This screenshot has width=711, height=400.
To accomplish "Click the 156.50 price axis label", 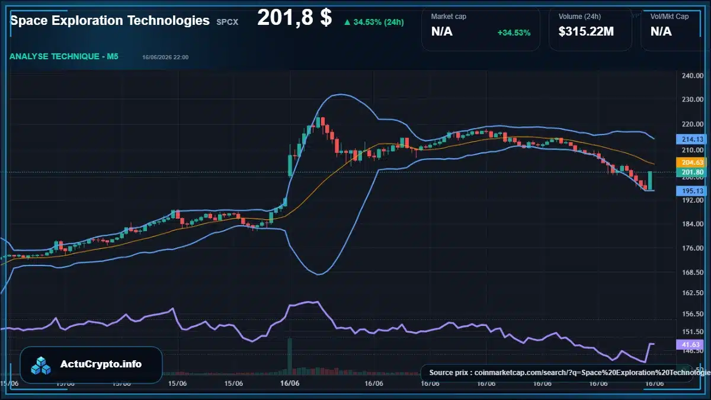I will click(692, 314).
